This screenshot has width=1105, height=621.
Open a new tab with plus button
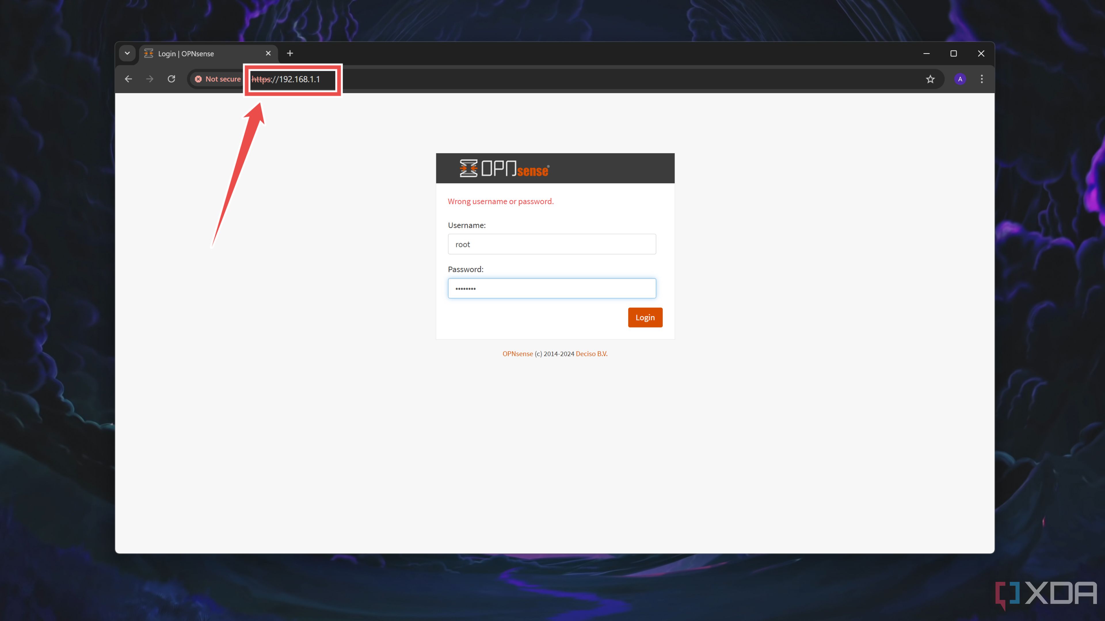[290, 53]
